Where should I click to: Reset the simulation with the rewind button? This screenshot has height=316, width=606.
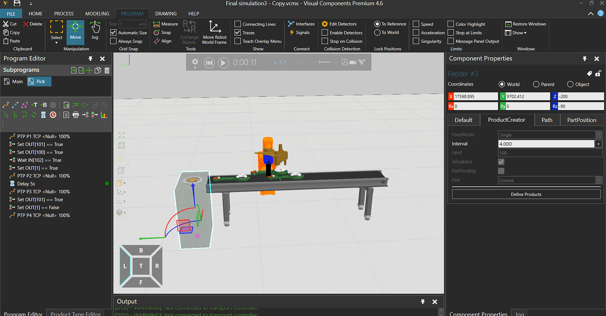pos(209,63)
